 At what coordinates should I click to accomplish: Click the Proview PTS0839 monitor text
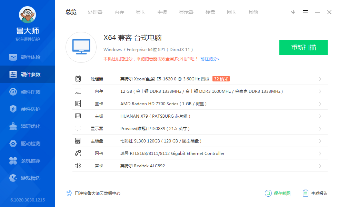pos(155,129)
